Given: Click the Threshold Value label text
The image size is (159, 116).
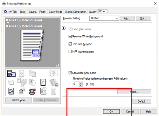Looking at the screenshot, I should 100,79.
